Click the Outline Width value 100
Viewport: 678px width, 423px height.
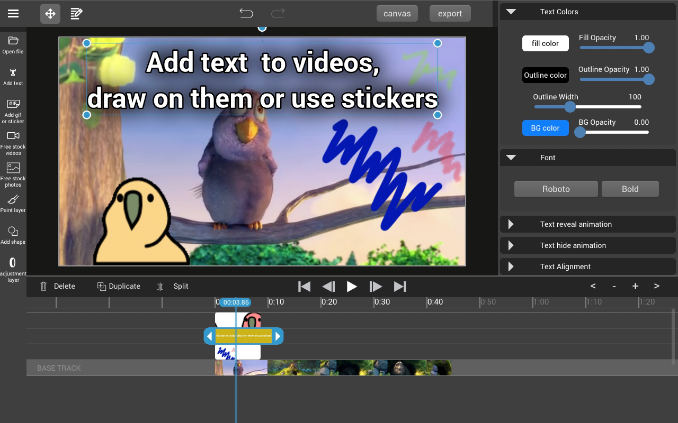[635, 97]
